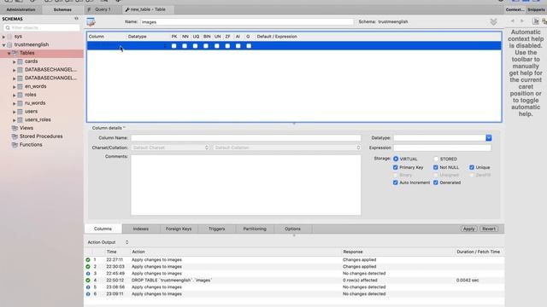
Task: Click the Revert button
Action: (x=489, y=229)
